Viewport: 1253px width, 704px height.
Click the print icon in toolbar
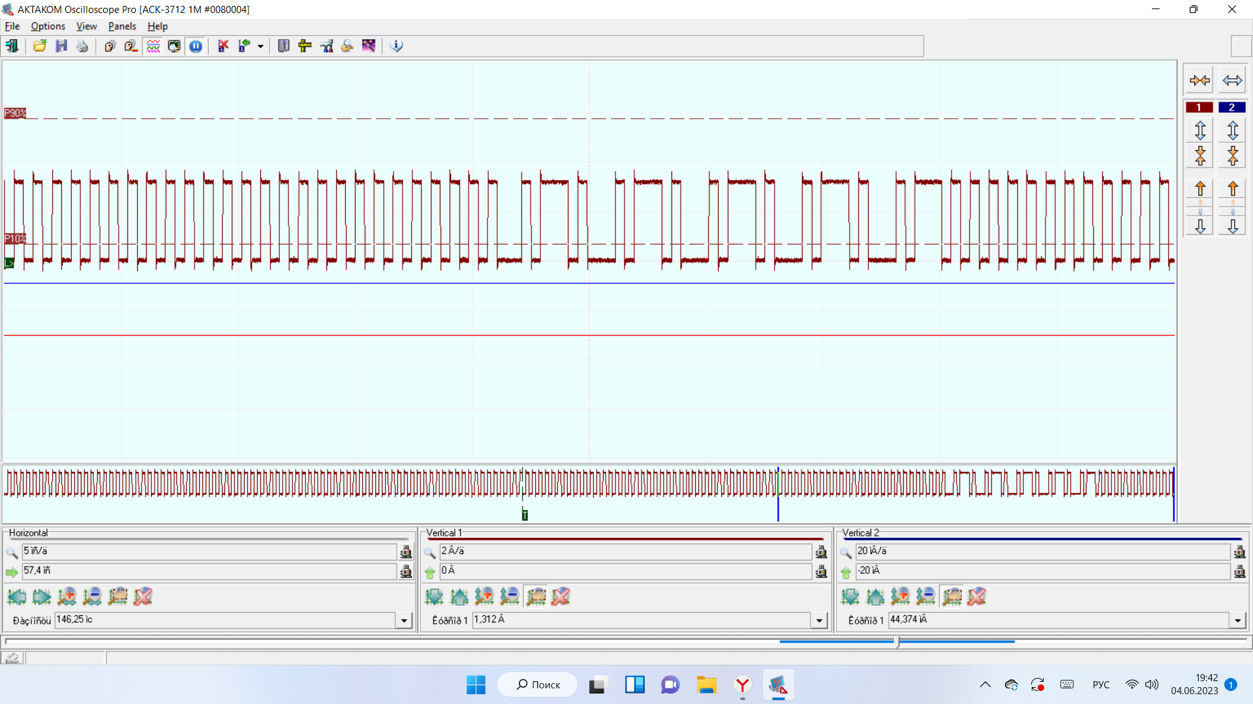point(82,46)
